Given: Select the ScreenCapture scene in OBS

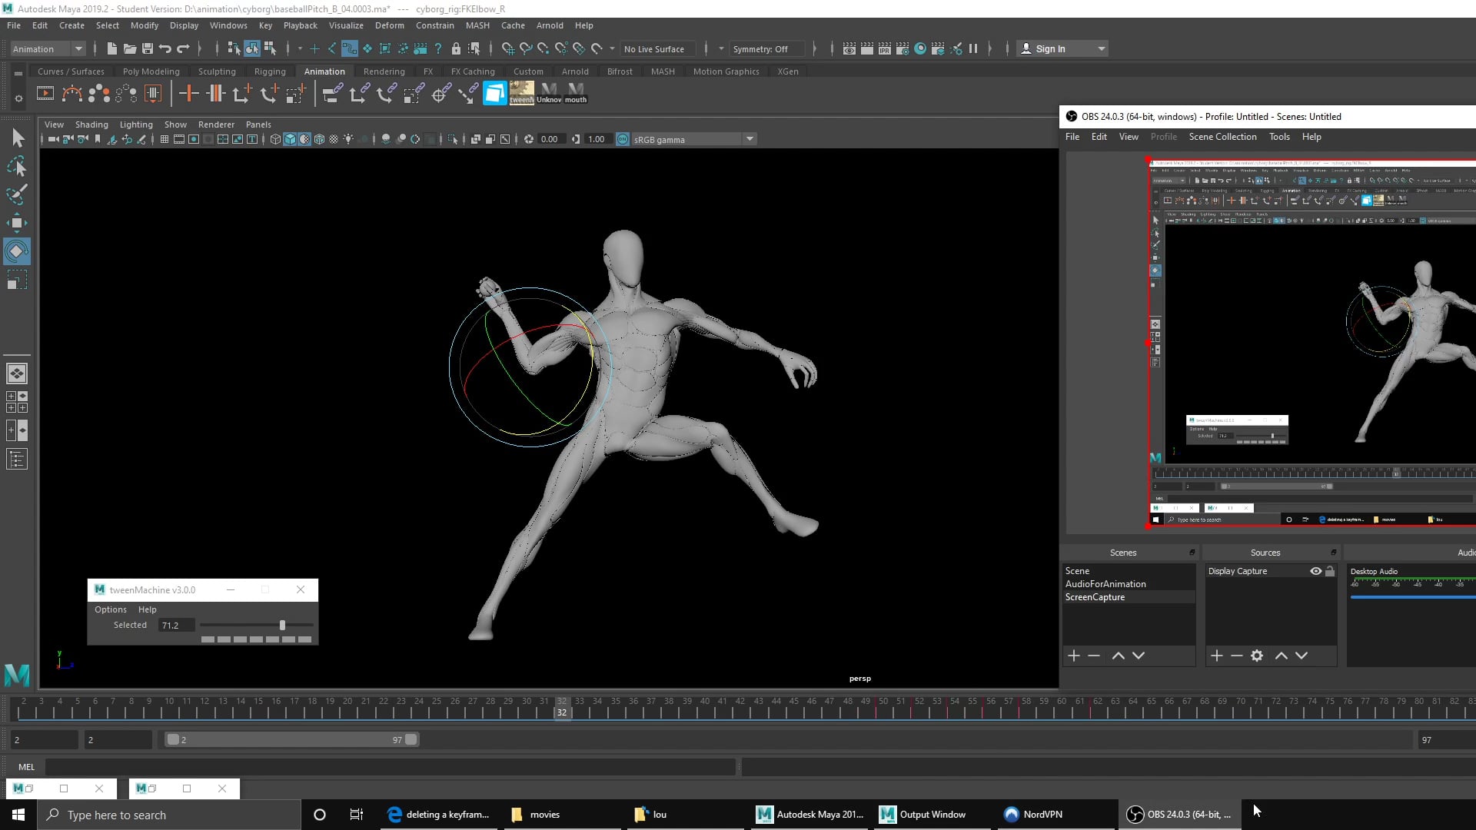Looking at the screenshot, I should 1094,597.
